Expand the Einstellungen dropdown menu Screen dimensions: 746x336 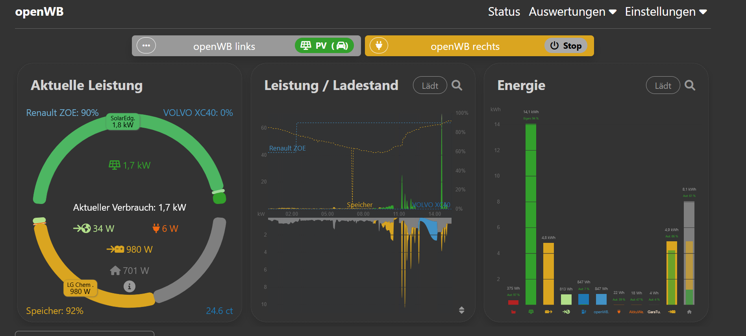666,12
